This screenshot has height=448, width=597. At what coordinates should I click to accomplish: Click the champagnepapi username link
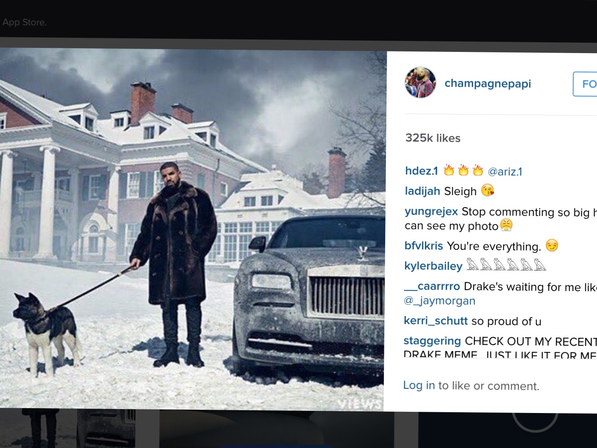coord(488,84)
